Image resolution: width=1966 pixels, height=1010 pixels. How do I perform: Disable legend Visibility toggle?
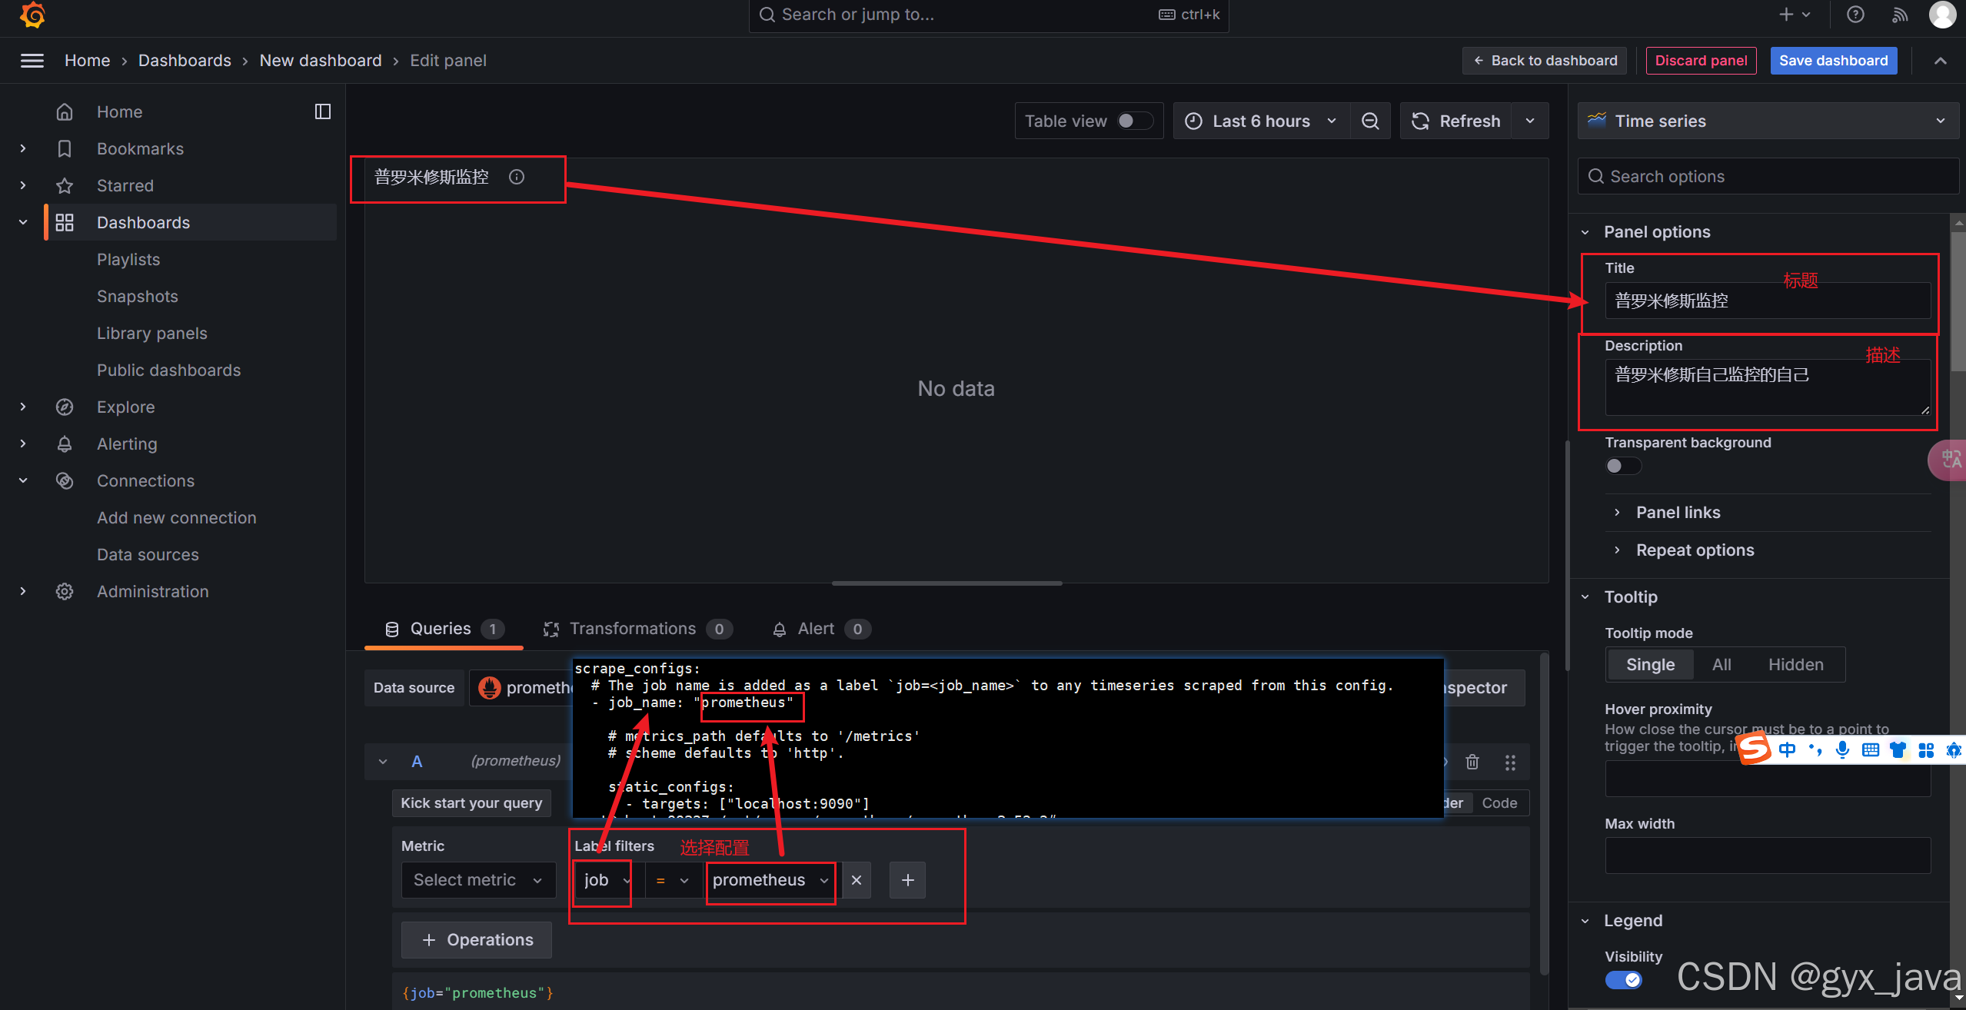[1624, 980]
